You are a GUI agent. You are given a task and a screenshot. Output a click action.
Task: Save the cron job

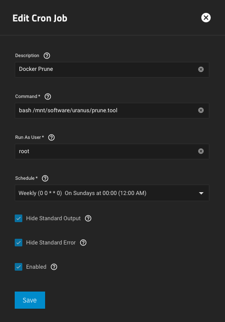pyautogui.click(x=30, y=300)
